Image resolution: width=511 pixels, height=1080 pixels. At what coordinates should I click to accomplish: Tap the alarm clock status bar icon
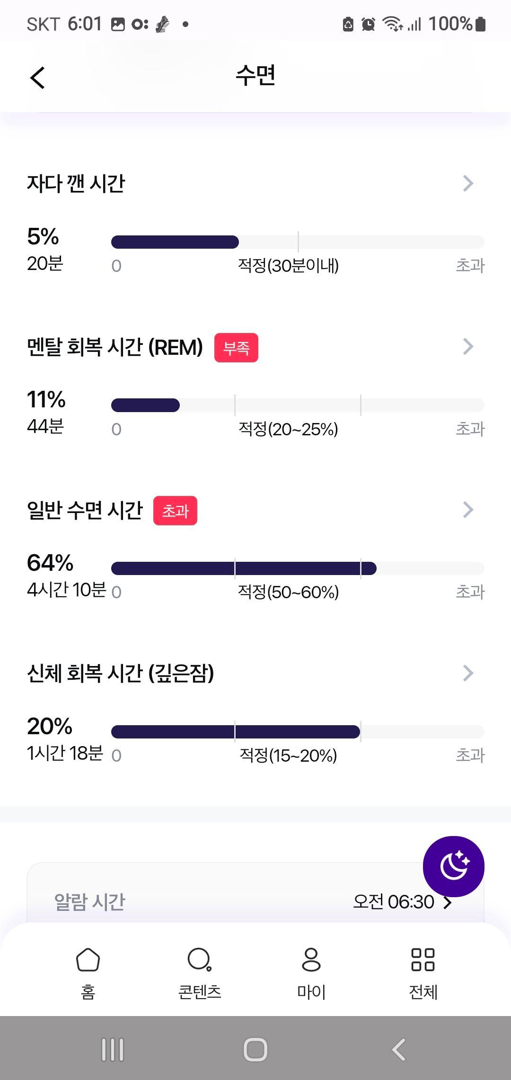(x=368, y=24)
